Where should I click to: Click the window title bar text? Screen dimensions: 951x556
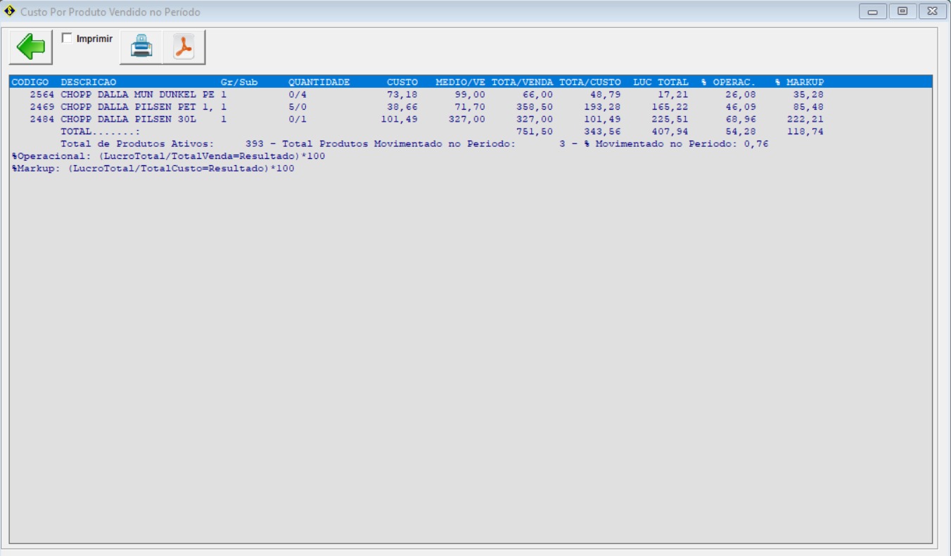pos(110,12)
